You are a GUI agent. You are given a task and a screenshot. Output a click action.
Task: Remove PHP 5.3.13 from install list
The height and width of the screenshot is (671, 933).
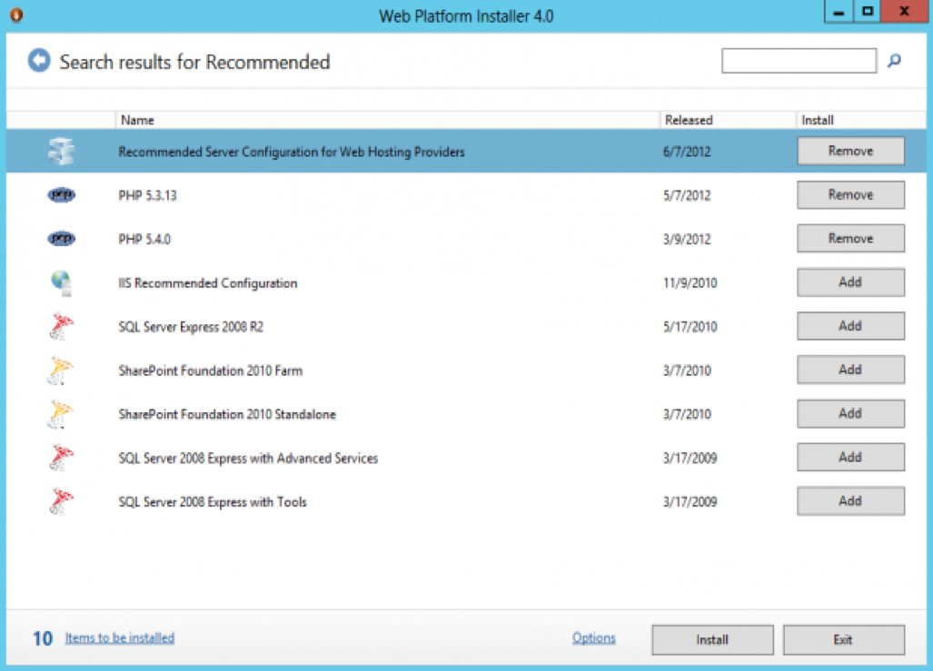click(850, 194)
